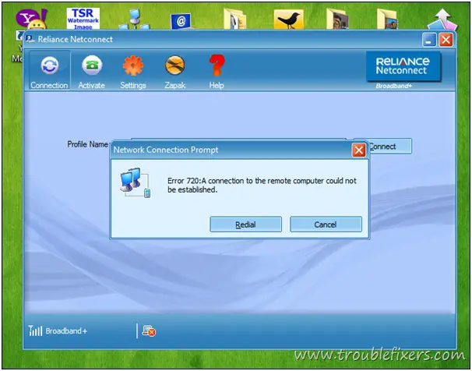Minimize the Reliance Netconnect window
Screen dimensions: 472x371
[429, 40]
